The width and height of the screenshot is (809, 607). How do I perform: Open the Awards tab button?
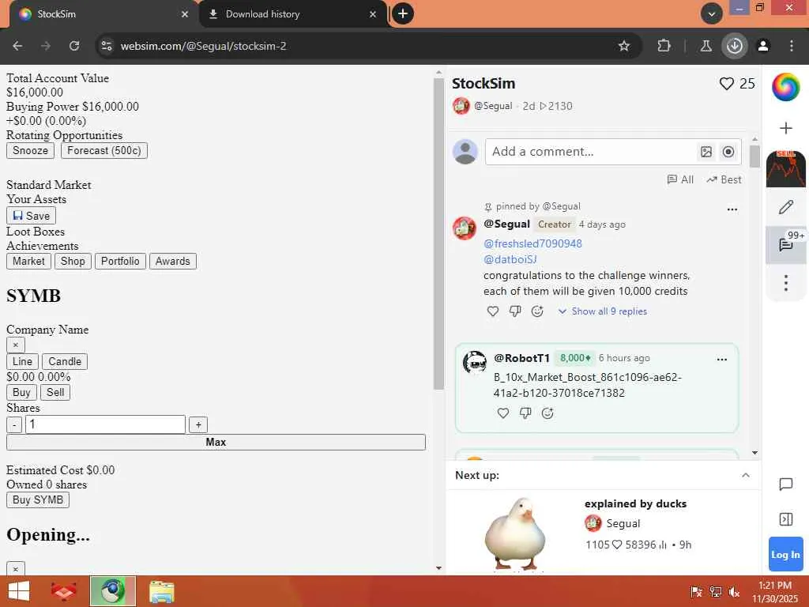pyautogui.click(x=173, y=261)
